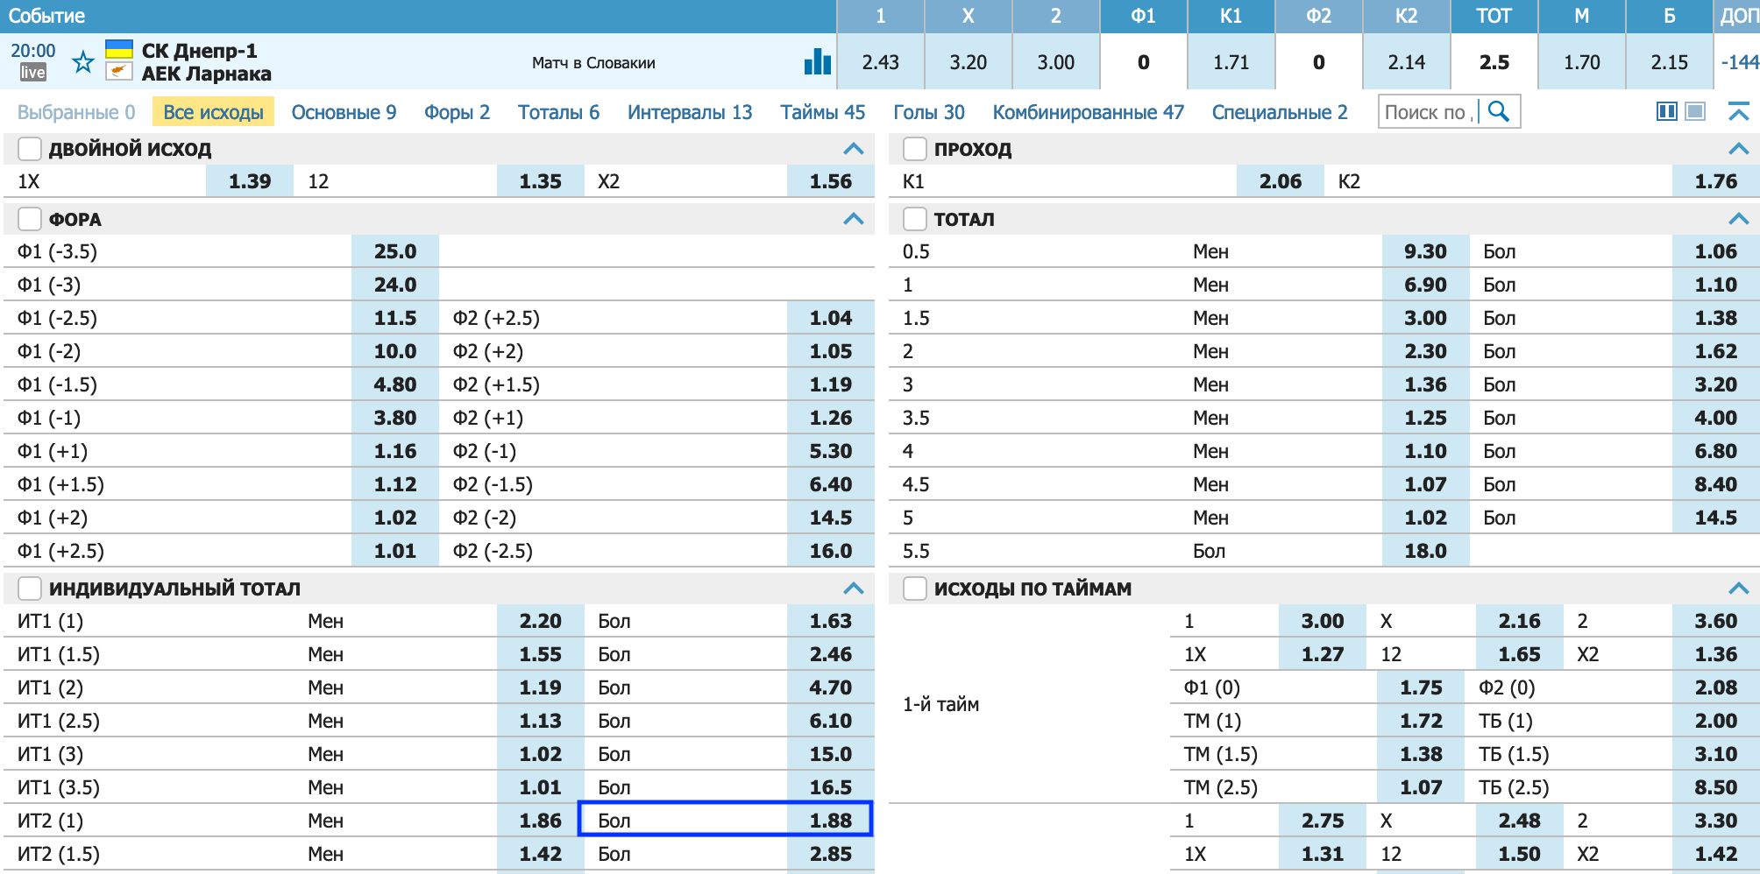The width and height of the screenshot is (1760, 874).
Task: Collapse the Проход section
Action: click(1738, 149)
